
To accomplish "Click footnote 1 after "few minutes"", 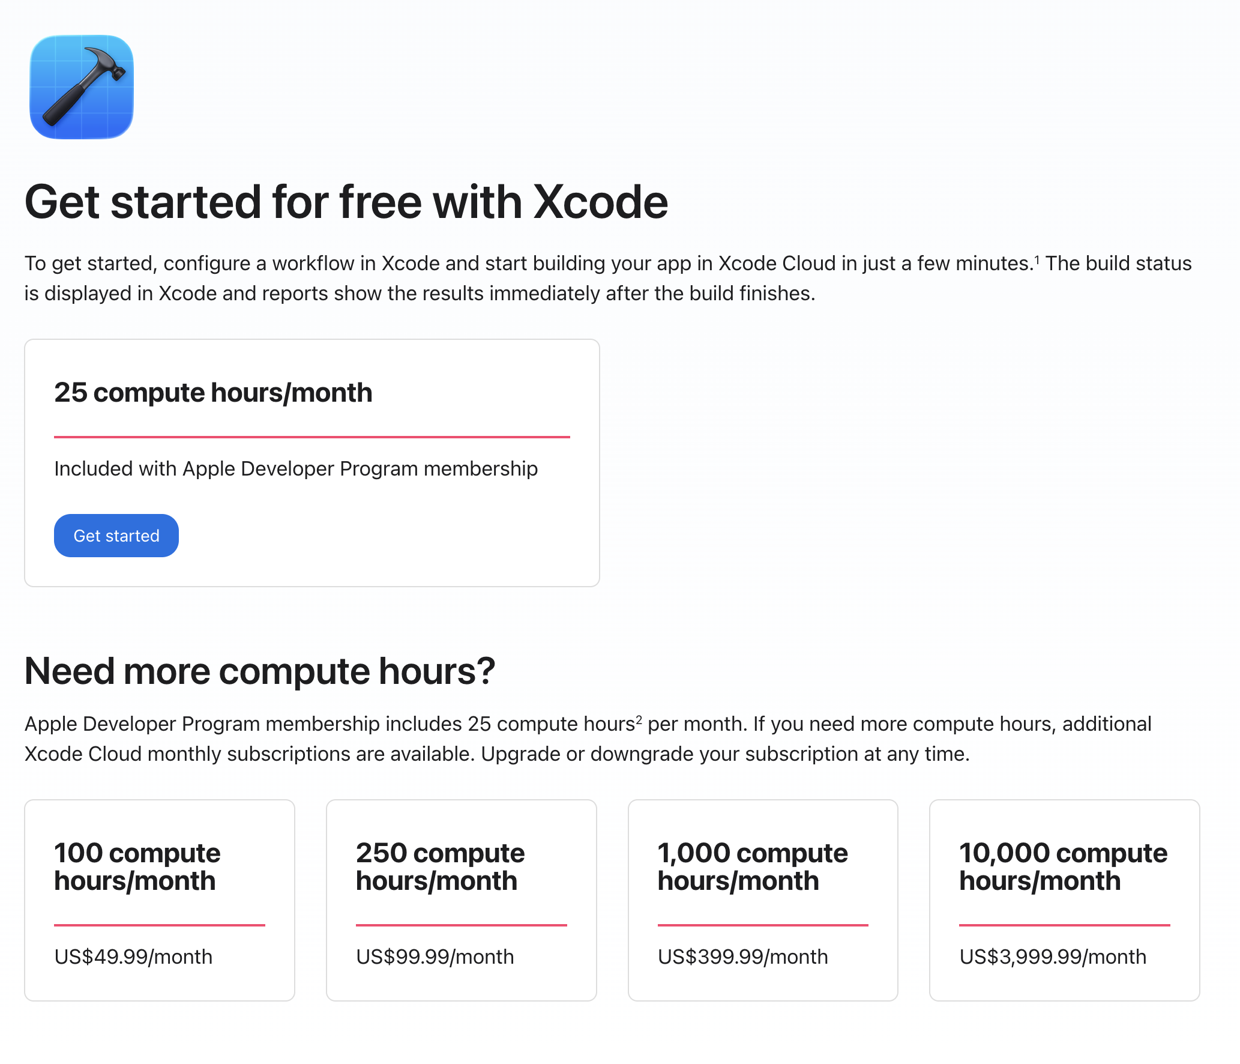I will click(x=1037, y=259).
